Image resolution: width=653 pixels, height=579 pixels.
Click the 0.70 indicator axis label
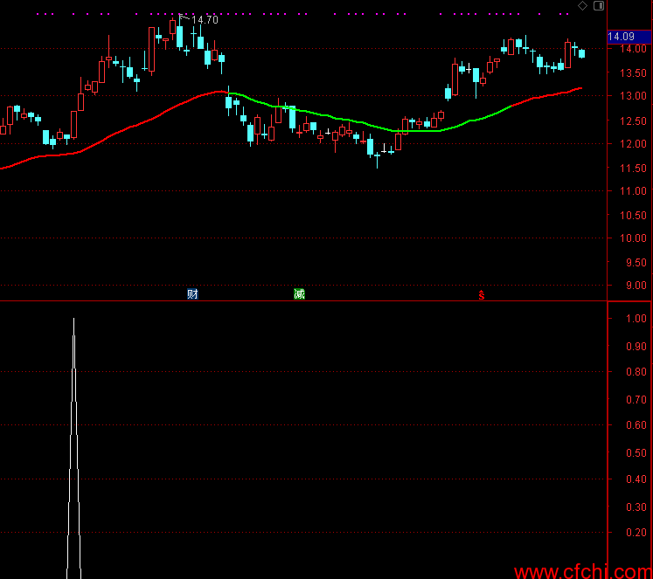pos(636,400)
